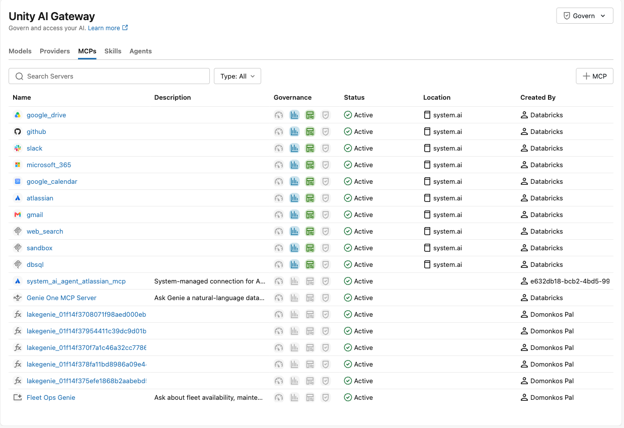
Task: Click the Slack logo icon
Action: [x=18, y=148]
